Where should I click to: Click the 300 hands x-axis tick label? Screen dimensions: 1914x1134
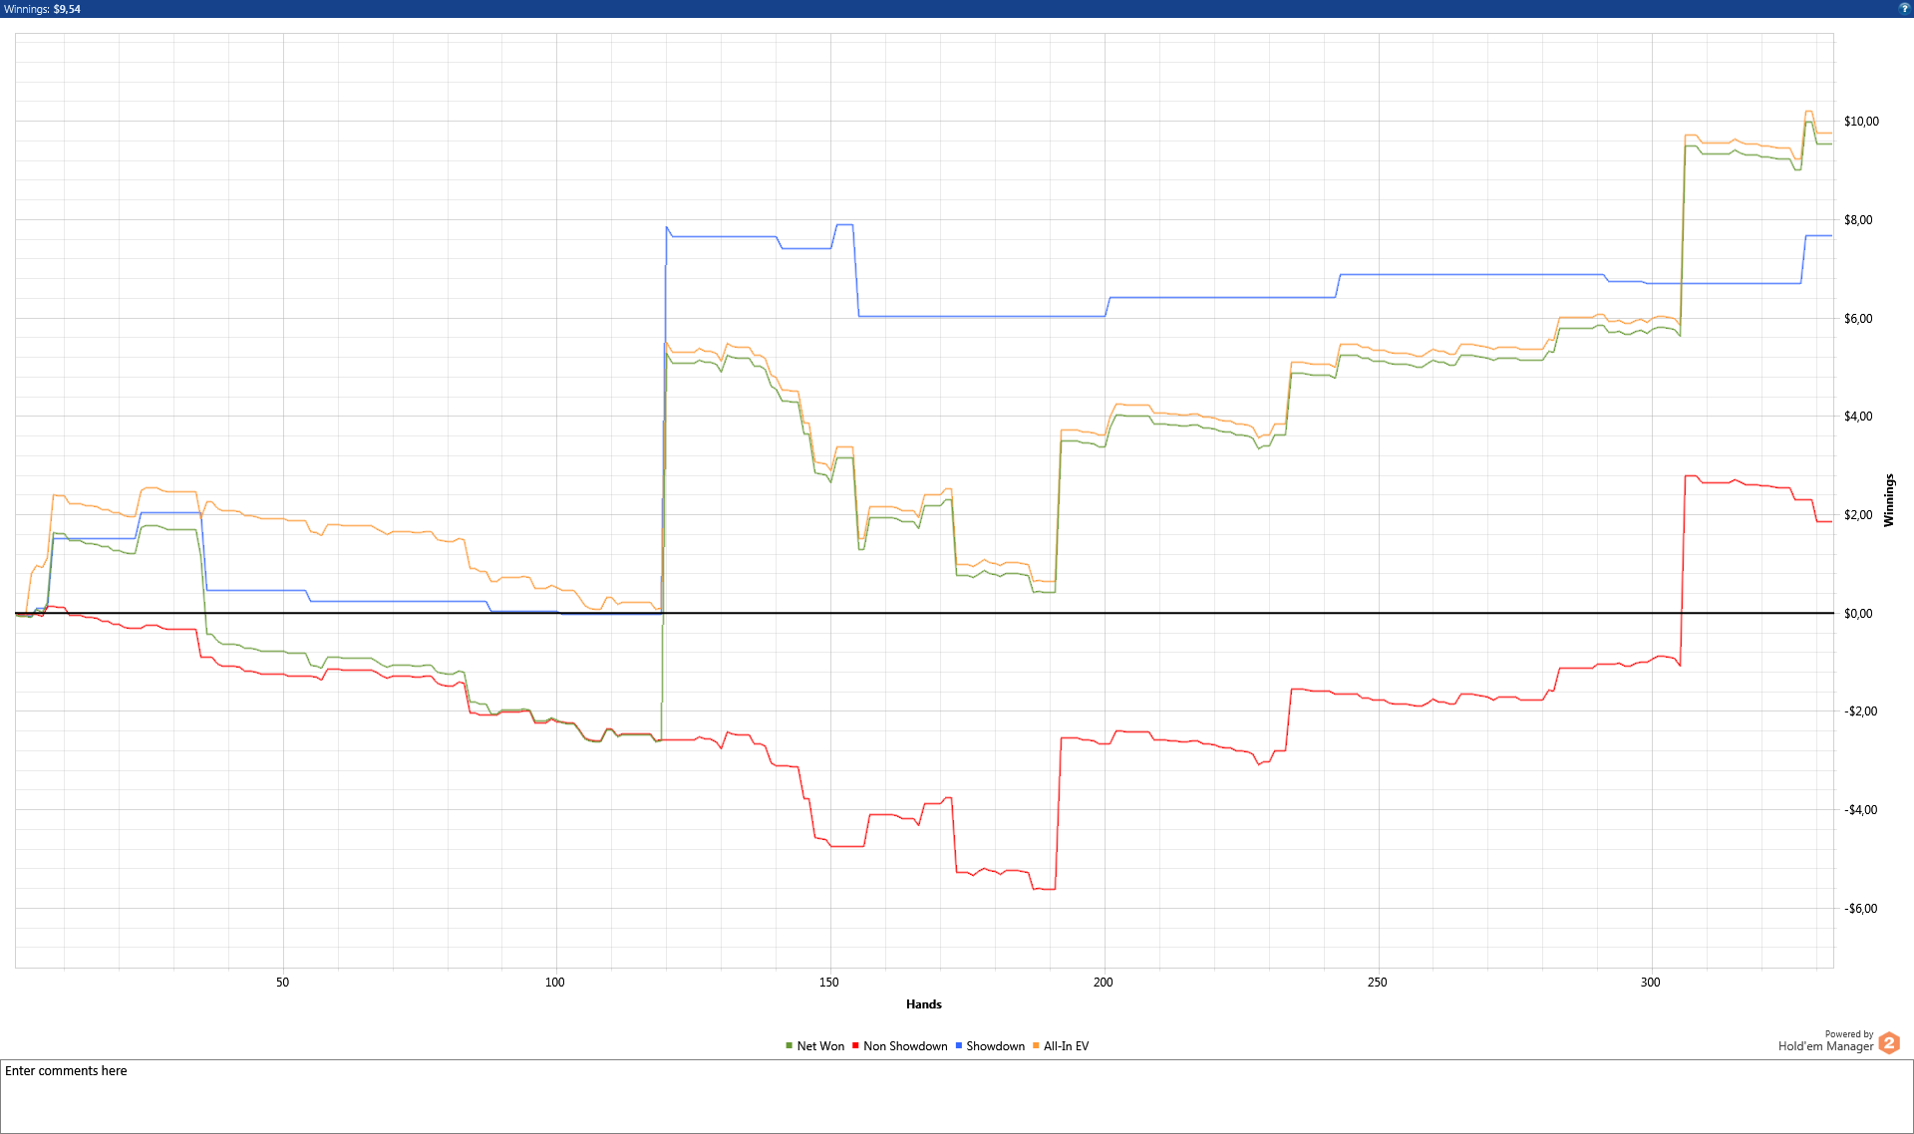pos(1650,983)
